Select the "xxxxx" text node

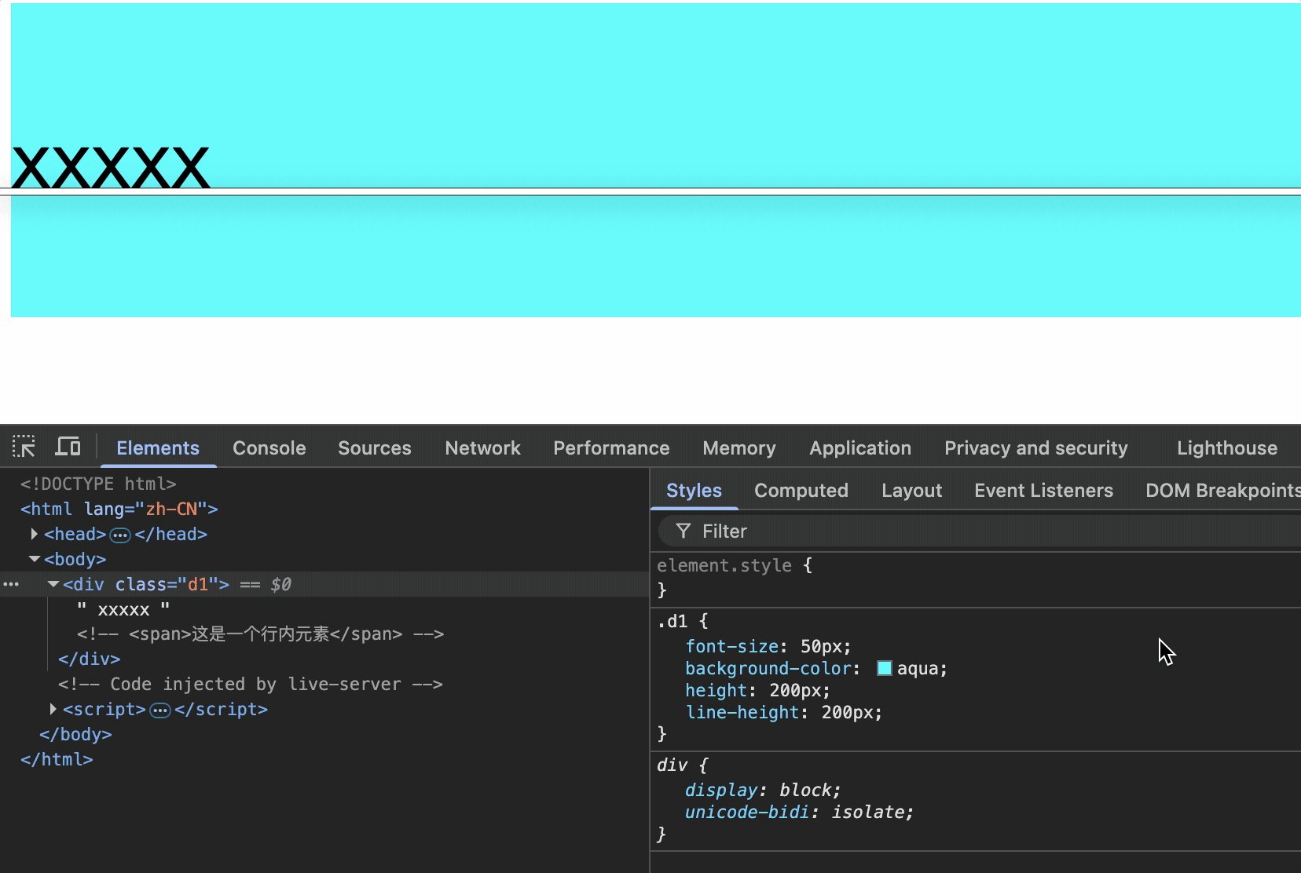click(123, 609)
